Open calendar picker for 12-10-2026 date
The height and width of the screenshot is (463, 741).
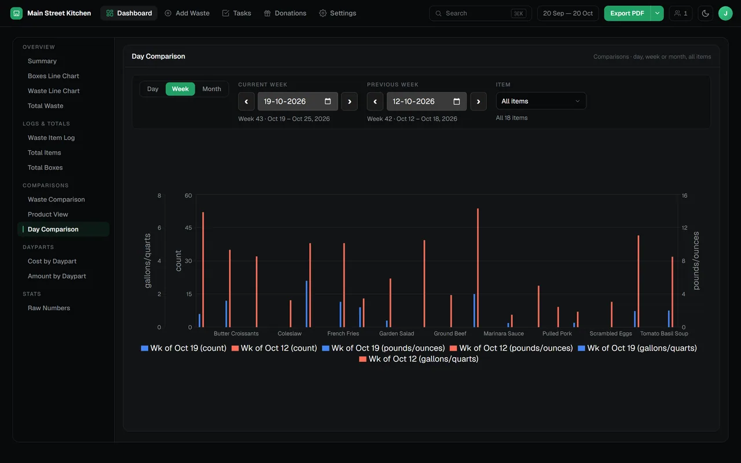pos(457,101)
